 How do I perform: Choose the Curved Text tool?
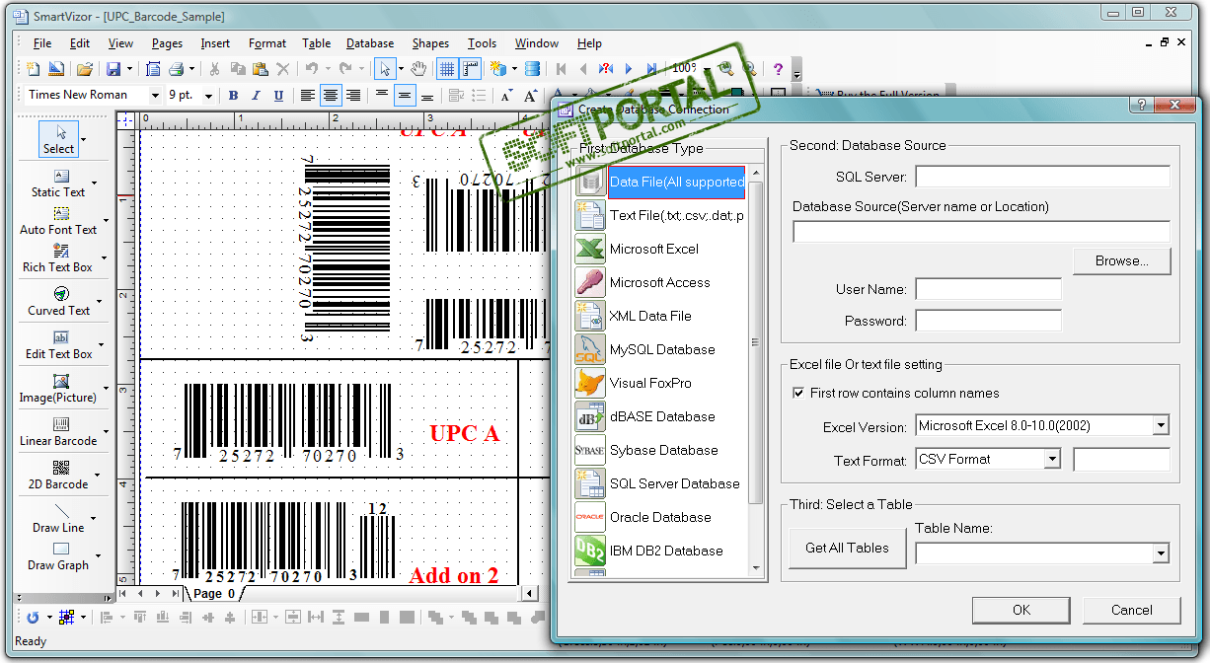pyautogui.click(x=58, y=302)
